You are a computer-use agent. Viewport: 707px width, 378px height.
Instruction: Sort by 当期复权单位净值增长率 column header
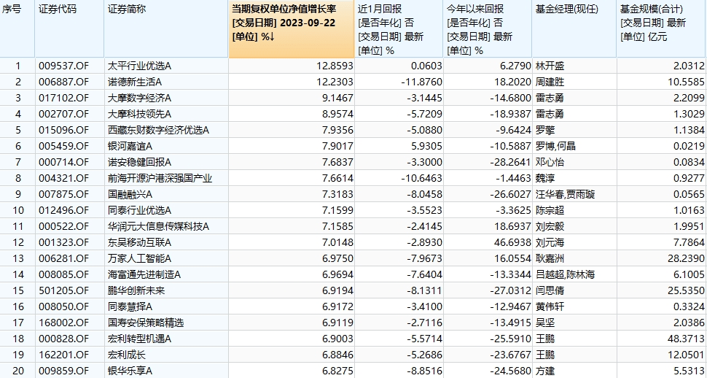(292, 9)
